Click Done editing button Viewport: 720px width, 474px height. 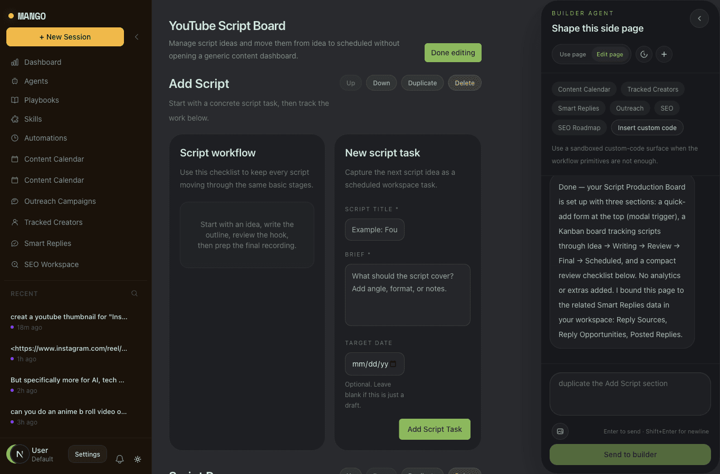pyautogui.click(x=453, y=53)
